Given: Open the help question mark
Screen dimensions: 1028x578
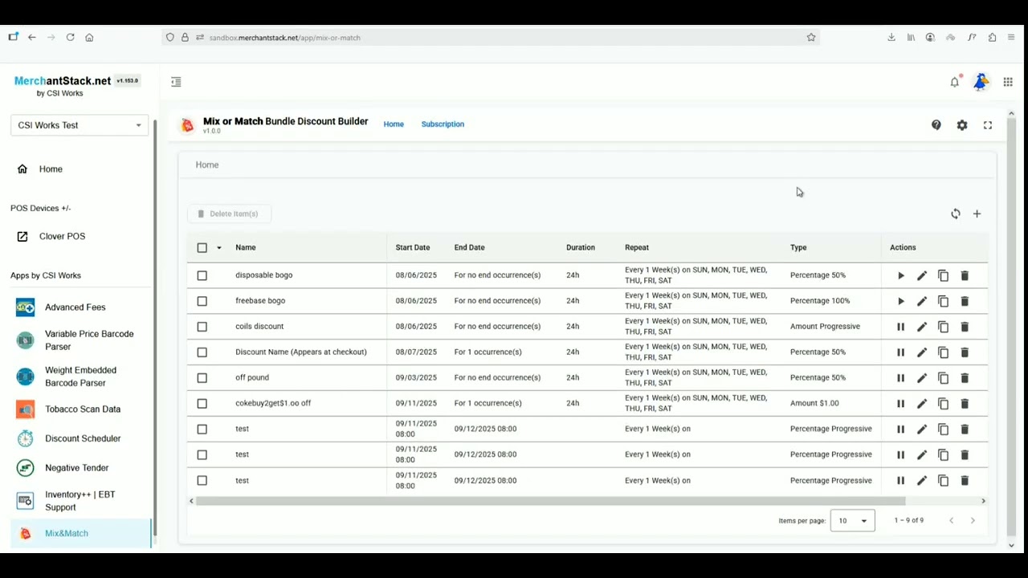Looking at the screenshot, I should tap(936, 125).
